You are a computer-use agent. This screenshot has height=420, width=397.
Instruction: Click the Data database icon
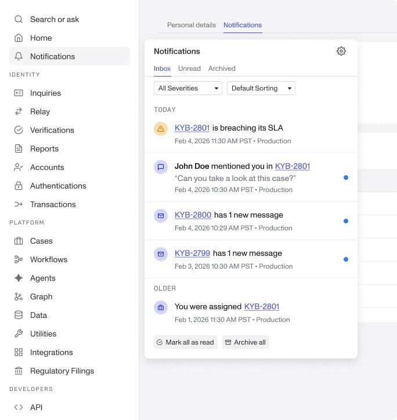[19, 315]
